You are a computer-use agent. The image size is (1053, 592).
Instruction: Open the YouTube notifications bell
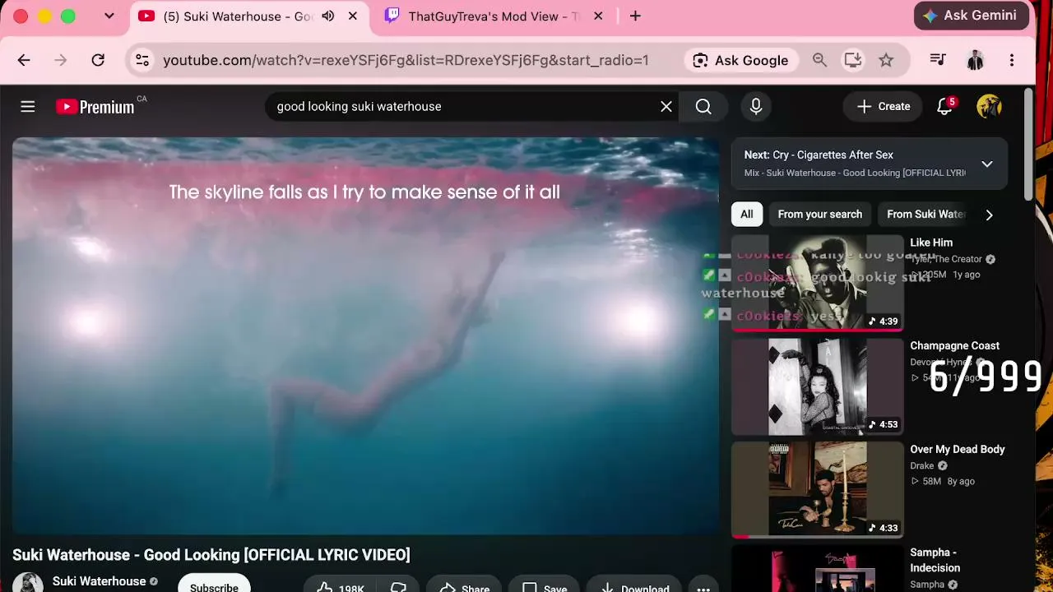945,106
